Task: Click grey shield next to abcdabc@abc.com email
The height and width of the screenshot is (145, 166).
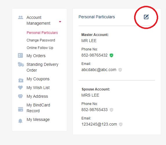Action: [x=120, y=70]
